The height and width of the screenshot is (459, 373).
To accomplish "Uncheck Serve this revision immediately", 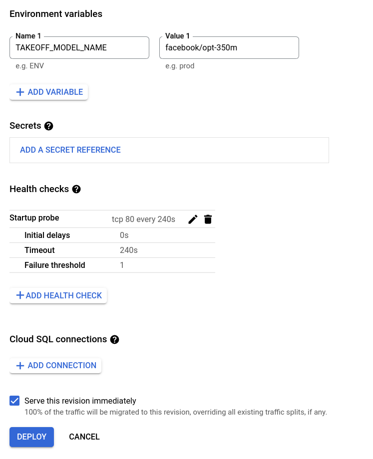I will 15,401.
